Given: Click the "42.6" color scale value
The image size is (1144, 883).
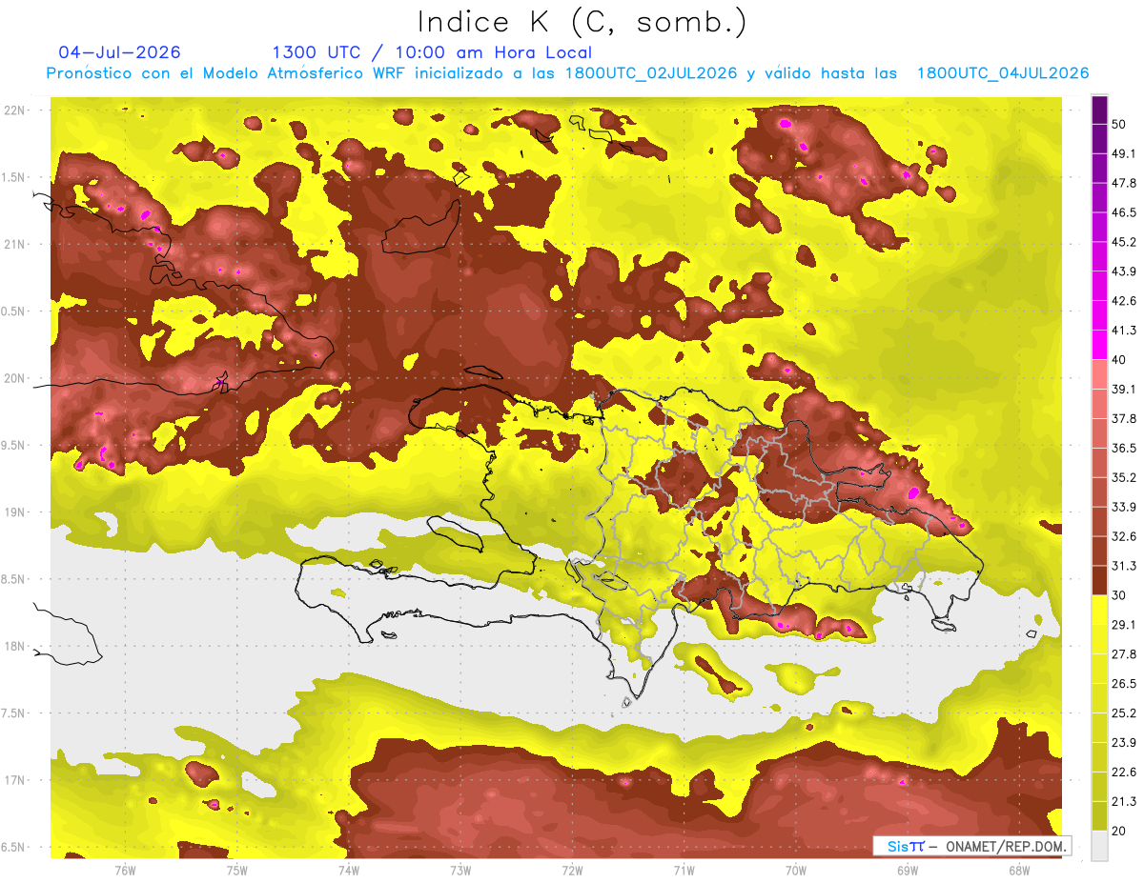Looking at the screenshot, I should pos(1124,301).
